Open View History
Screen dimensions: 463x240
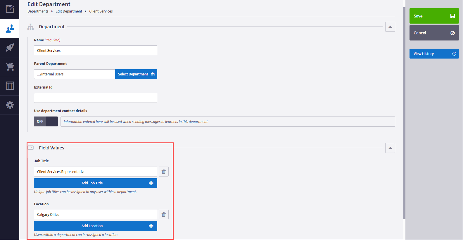point(434,54)
